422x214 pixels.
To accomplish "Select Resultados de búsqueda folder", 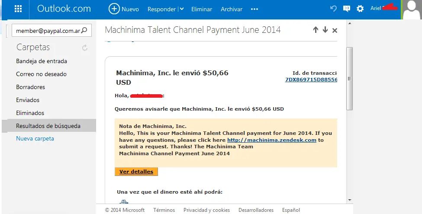I will tap(49, 125).
